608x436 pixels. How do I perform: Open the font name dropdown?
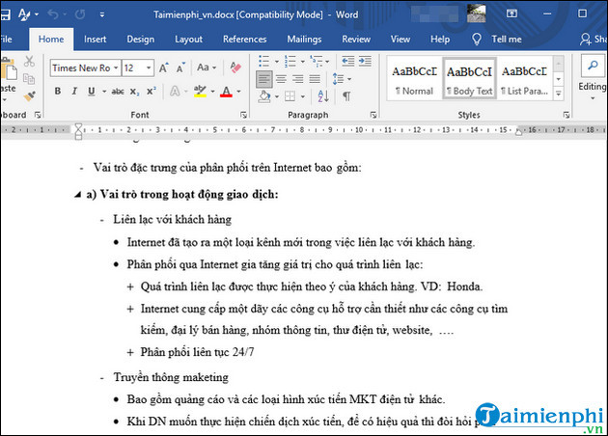pos(116,68)
